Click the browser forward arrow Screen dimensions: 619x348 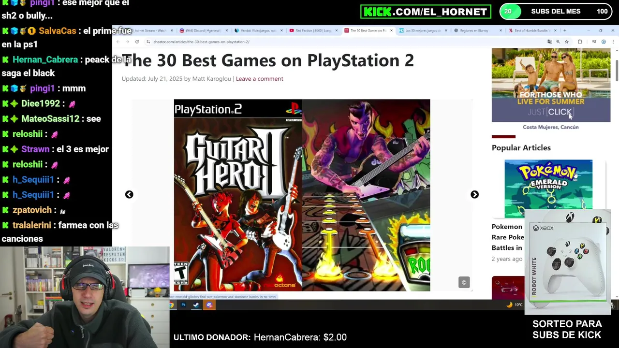[x=127, y=42]
